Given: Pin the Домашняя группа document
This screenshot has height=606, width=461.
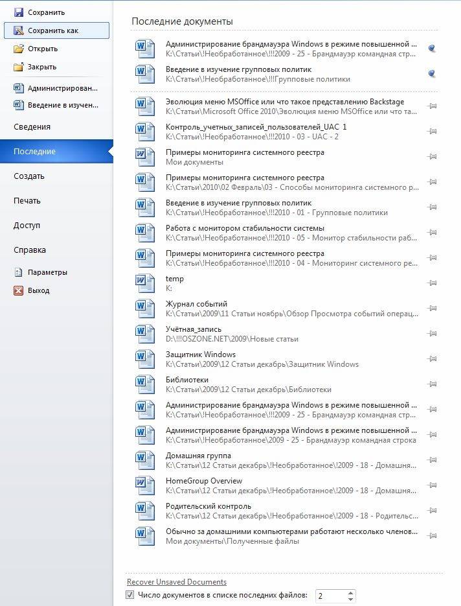Looking at the screenshot, I should (432, 460).
